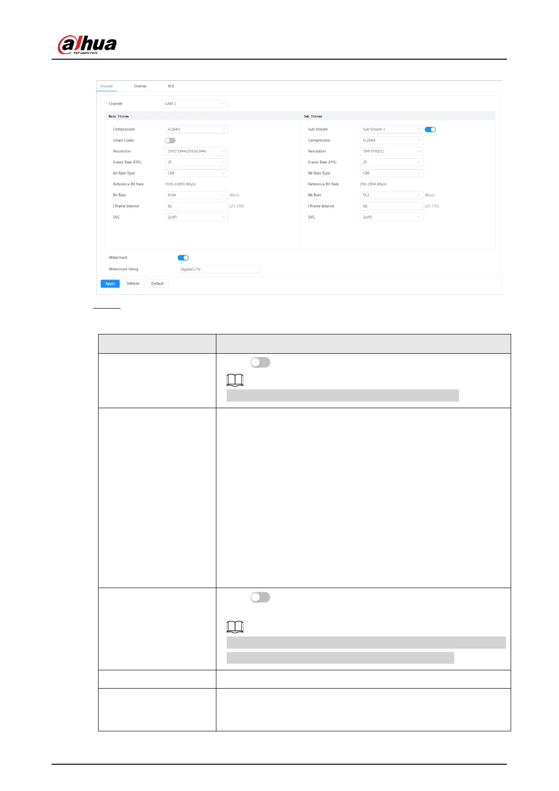The image size is (559, 791).
Task: Open the Channel CAM 1 dropdown
Action: tap(194, 104)
